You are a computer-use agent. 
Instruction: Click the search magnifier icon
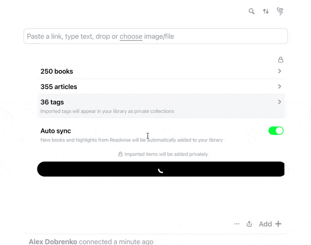(251, 11)
